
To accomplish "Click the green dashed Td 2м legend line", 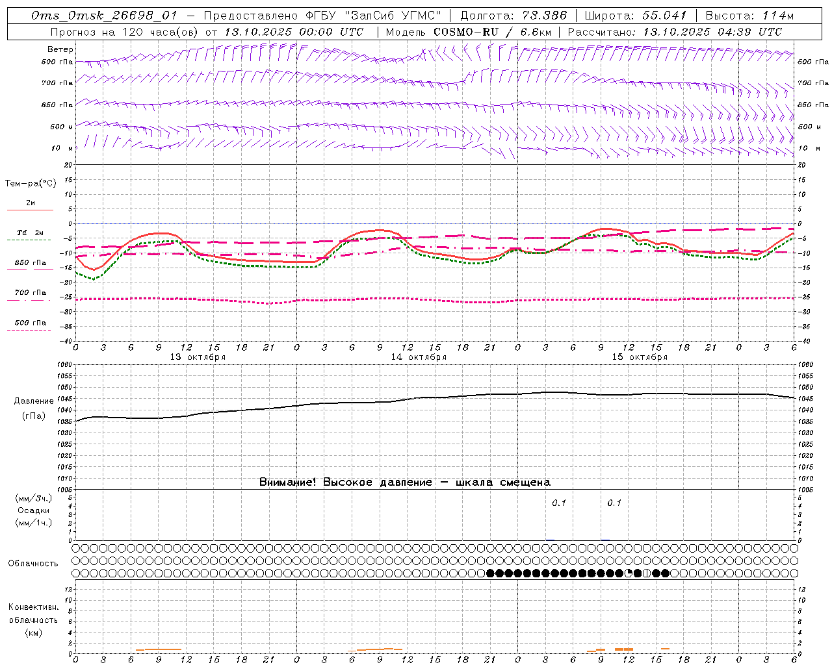I will 29,240.
